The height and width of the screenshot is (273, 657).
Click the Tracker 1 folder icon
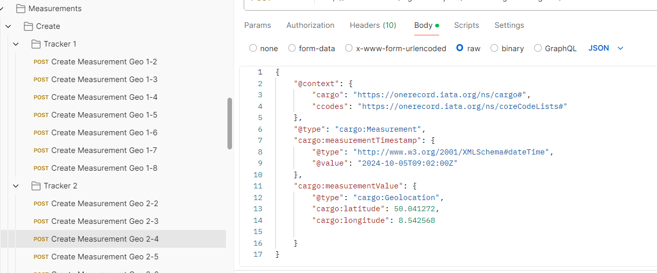point(36,44)
